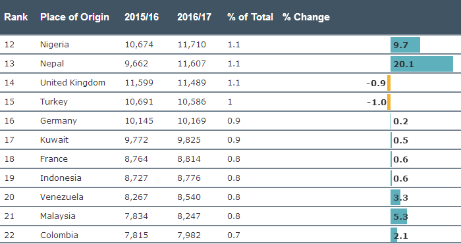
Task: Select Nigeria's 2015/16 value 10,674
Action: pyautogui.click(x=139, y=45)
